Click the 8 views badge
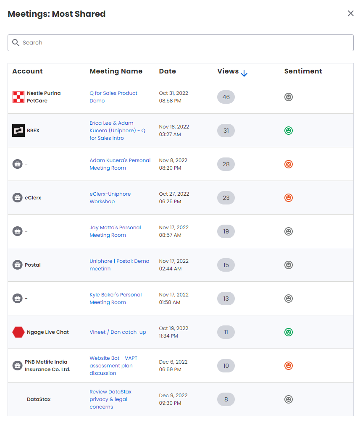360x422 pixels. pyautogui.click(x=226, y=399)
